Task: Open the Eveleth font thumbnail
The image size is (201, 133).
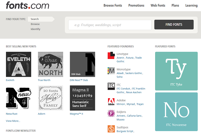Action: point(19,64)
